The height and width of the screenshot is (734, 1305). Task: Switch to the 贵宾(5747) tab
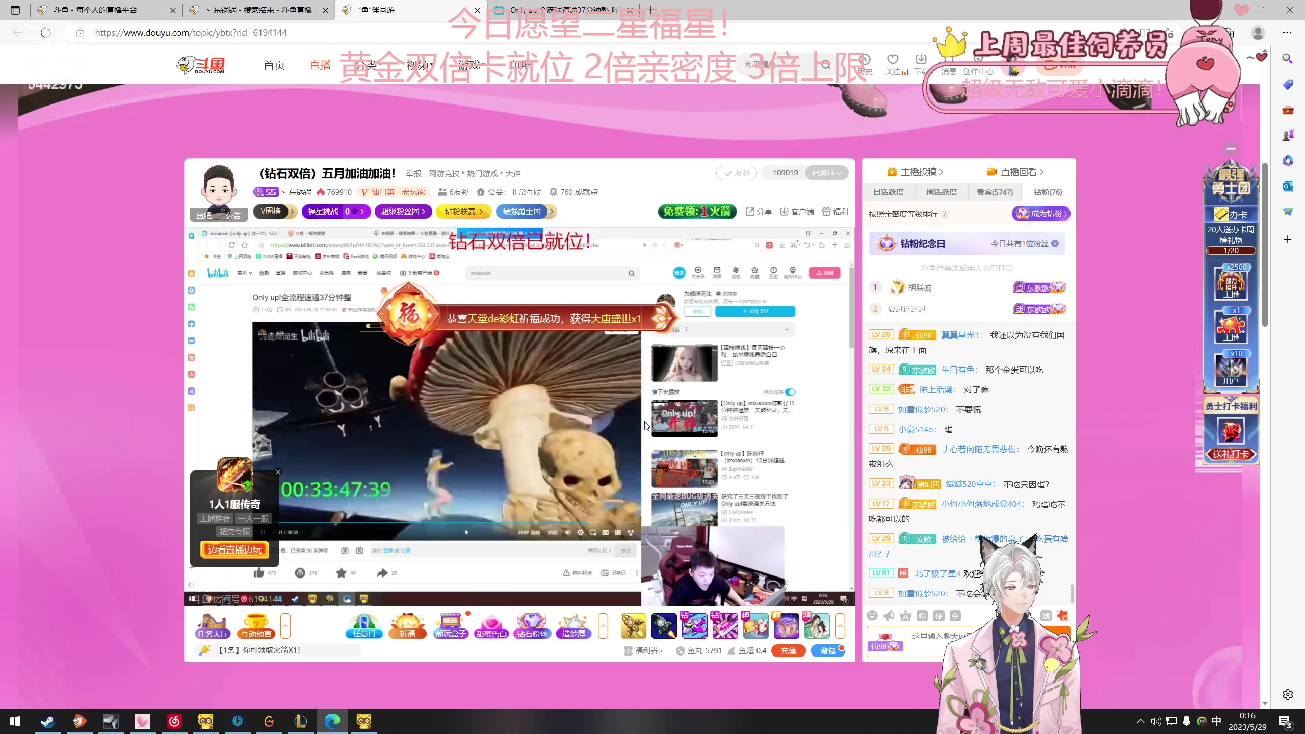[995, 192]
